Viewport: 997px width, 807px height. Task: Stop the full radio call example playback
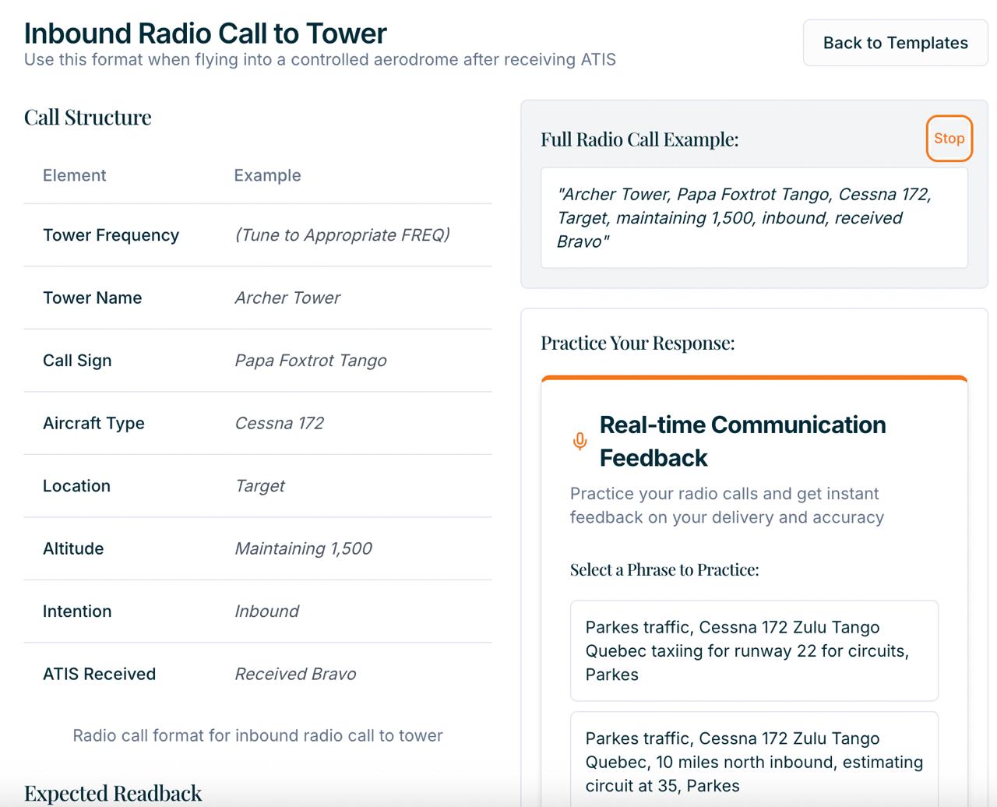click(949, 139)
